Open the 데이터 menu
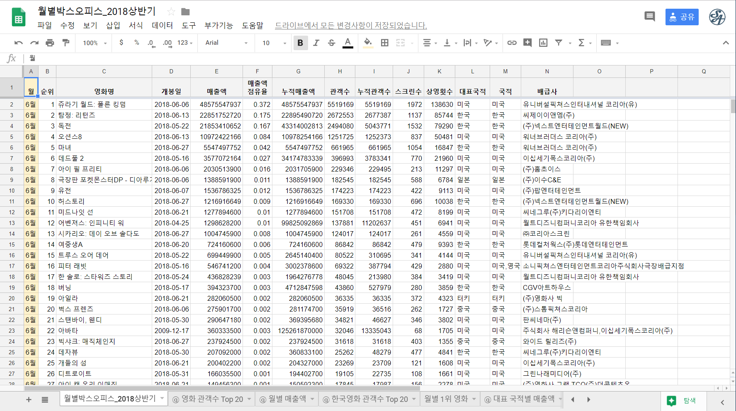 [x=162, y=25]
